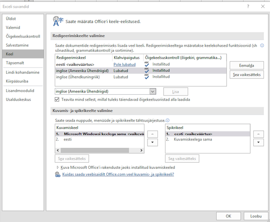
Task: Open the Pole lubatud keyboard layout link
Action: point(124,65)
